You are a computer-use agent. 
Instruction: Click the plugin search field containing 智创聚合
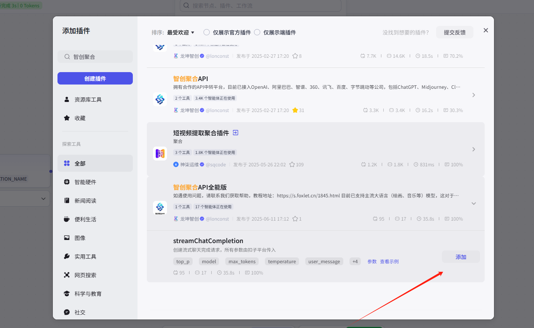point(95,57)
